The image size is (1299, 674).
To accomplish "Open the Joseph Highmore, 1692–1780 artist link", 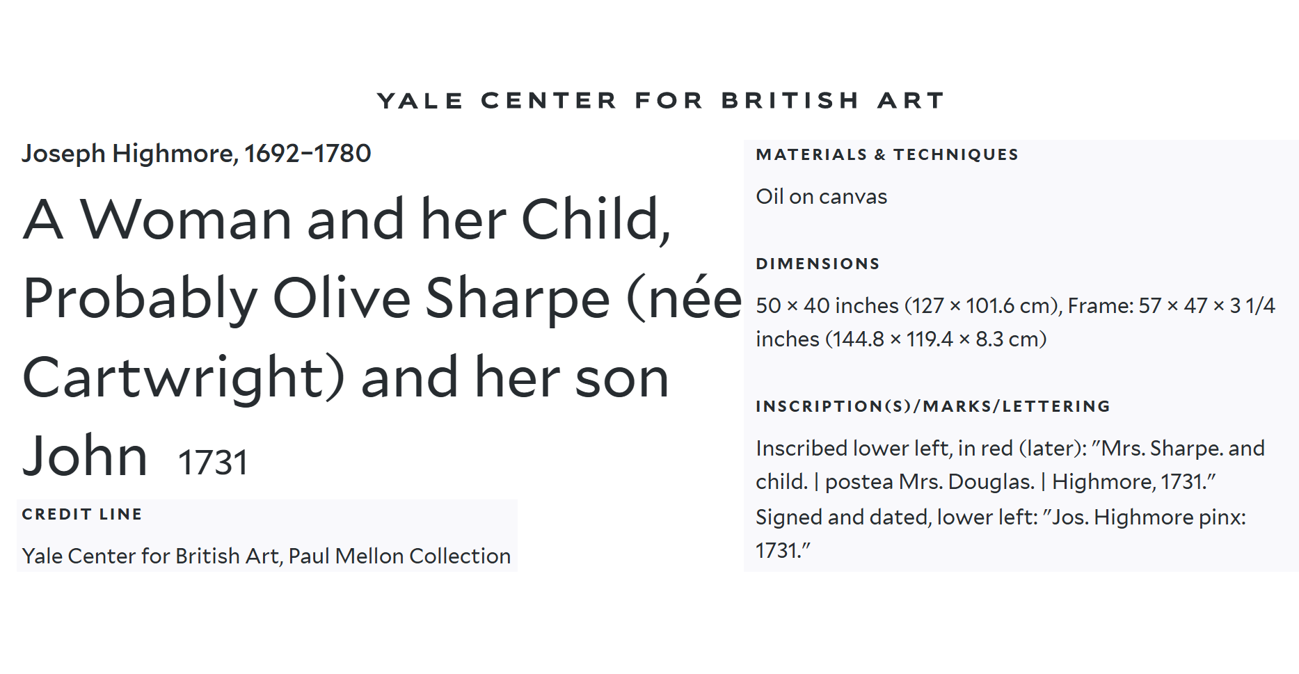I will click(196, 154).
